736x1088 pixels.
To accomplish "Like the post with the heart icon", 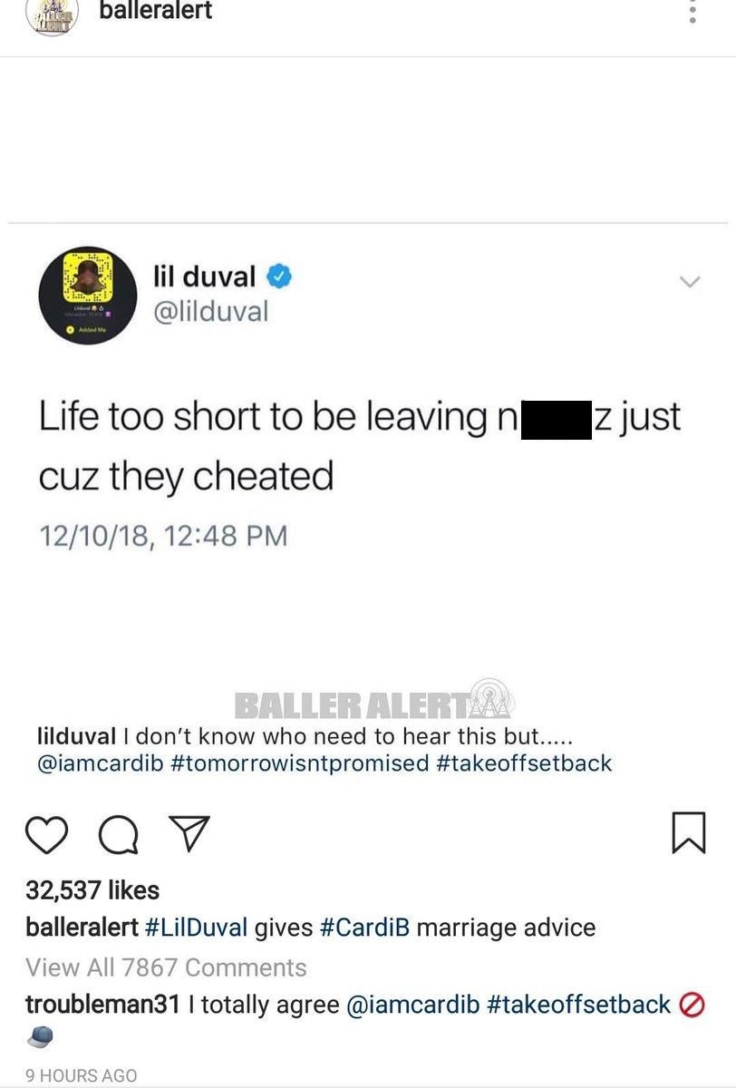I will [x=46, y=834].
